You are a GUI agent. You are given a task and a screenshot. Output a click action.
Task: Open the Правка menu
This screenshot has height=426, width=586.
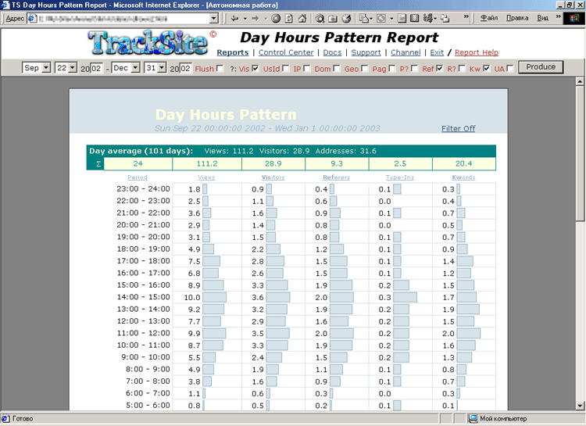tap(517, 18)
